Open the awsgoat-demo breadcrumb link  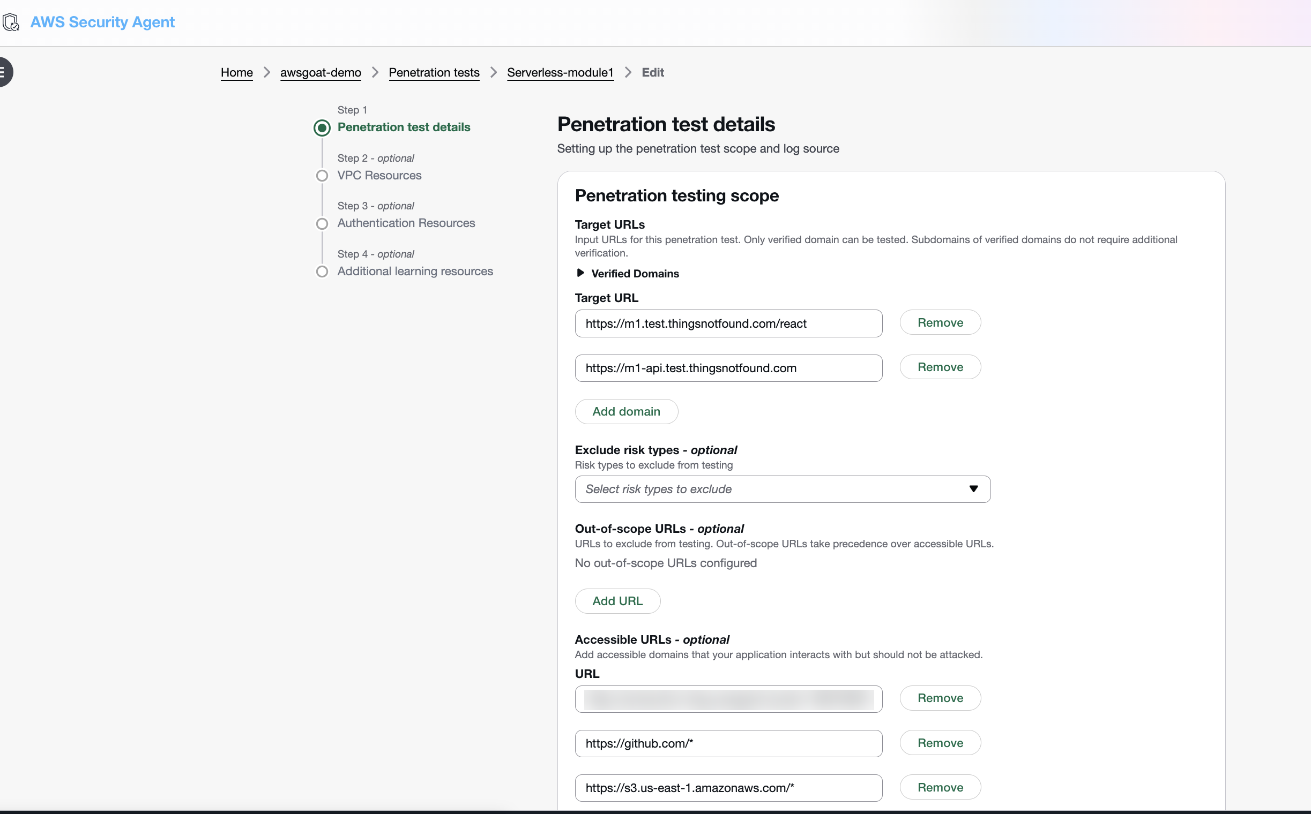pos(320,73)
